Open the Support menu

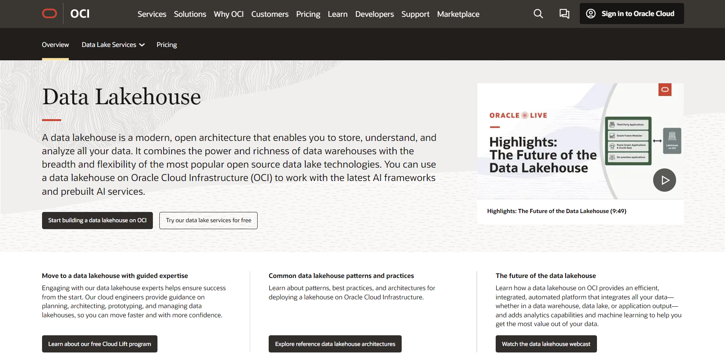[x=415, y=14]
